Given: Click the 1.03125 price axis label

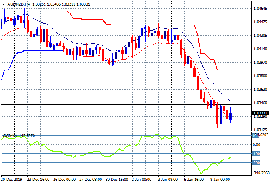Looking at the screenshot, I should (x=260, y=130).
